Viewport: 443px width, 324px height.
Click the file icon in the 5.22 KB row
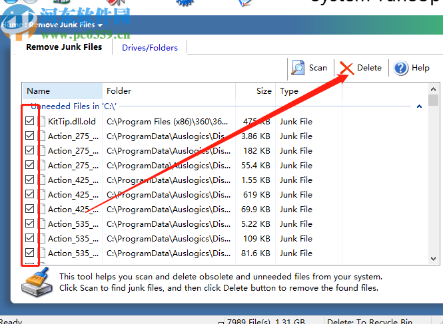pos(42,224)
